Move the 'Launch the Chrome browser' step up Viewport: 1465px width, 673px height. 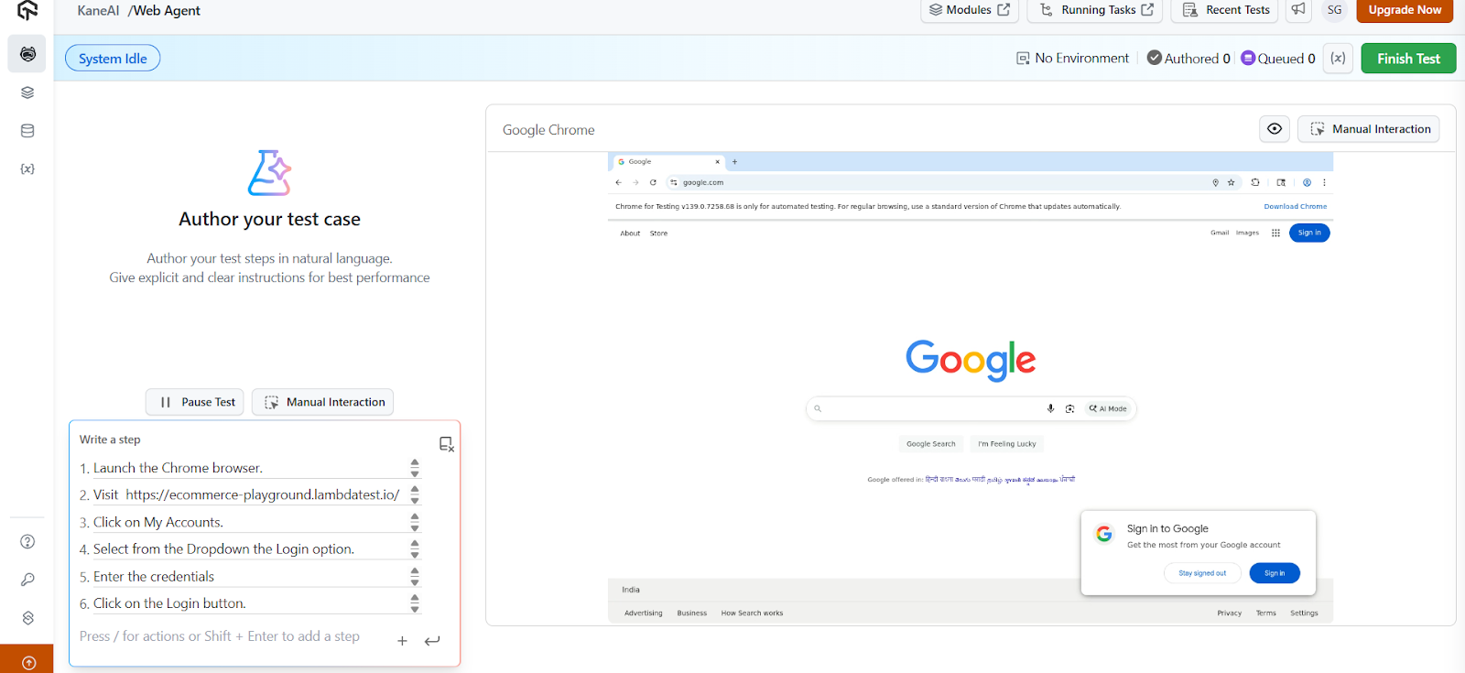415,463
